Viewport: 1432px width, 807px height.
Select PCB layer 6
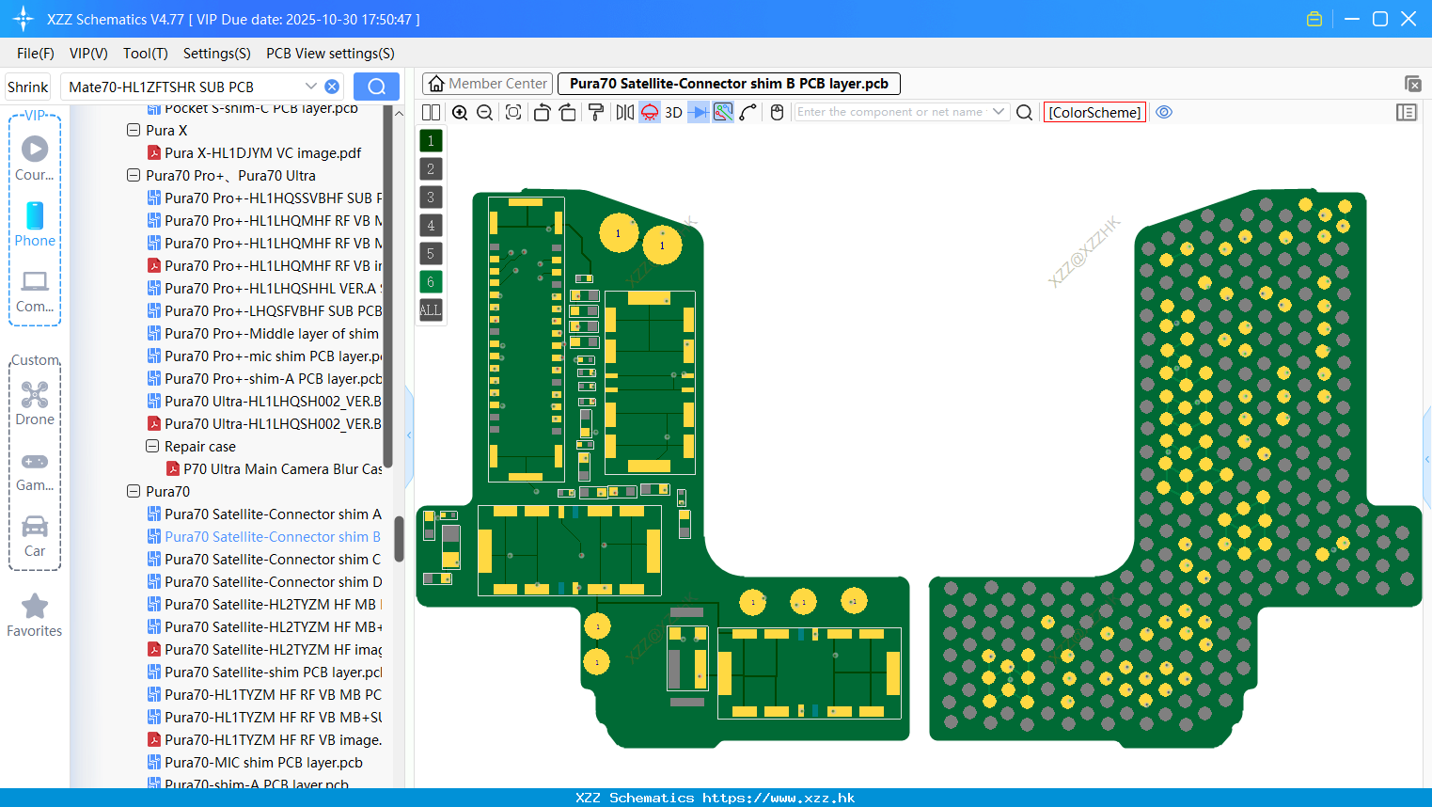click(431, 282)
